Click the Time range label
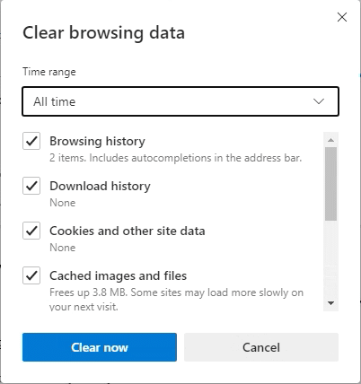The image size is (361, 384). coord(49,72)
